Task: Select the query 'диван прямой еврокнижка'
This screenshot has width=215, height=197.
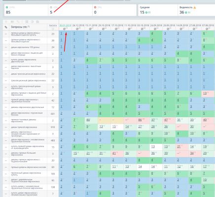Action: tap(24, 127)
